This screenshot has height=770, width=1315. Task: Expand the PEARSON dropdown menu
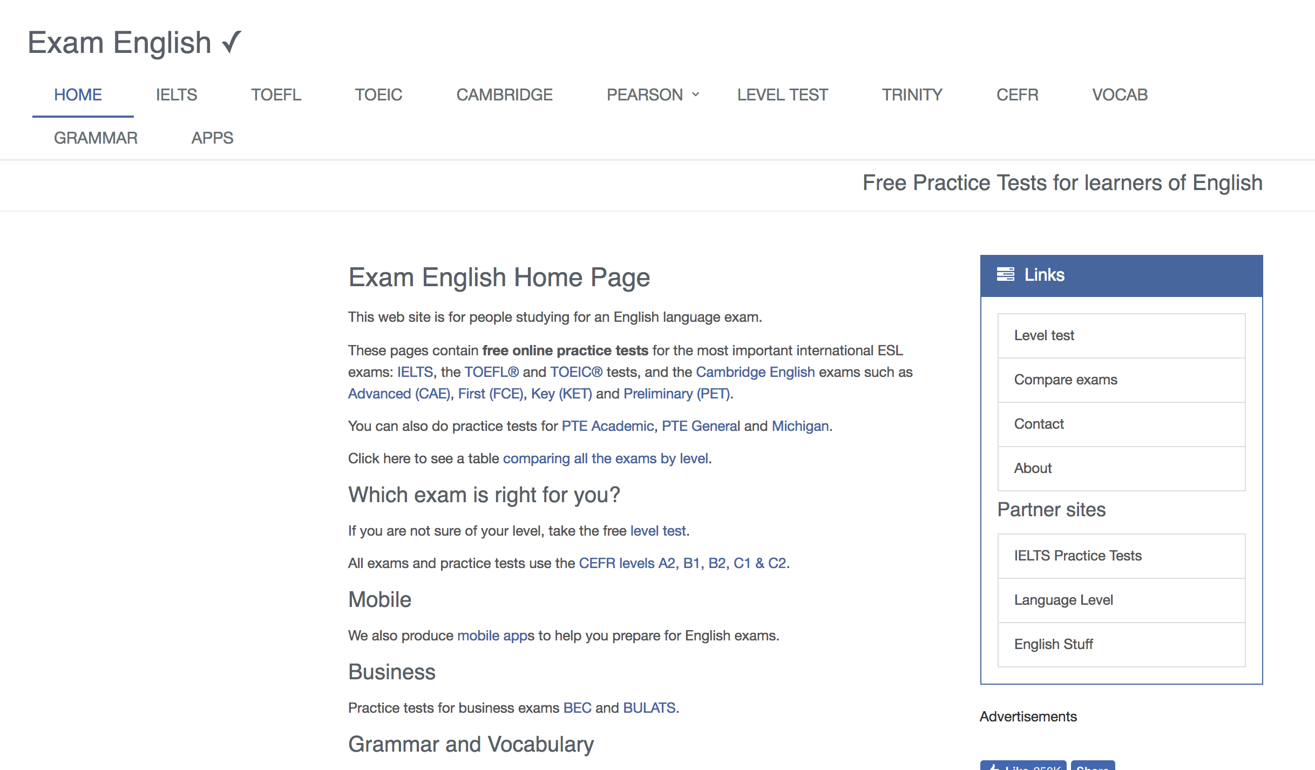[x=653, y=95]
